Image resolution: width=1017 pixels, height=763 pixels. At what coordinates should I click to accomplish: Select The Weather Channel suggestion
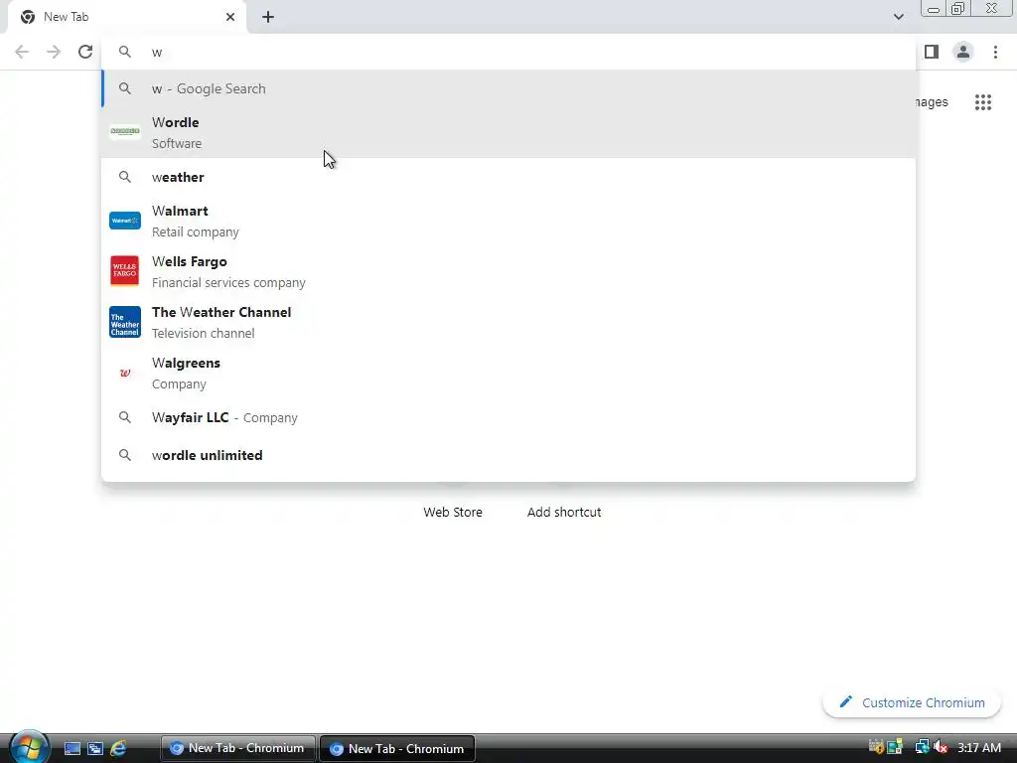(508, 323)
